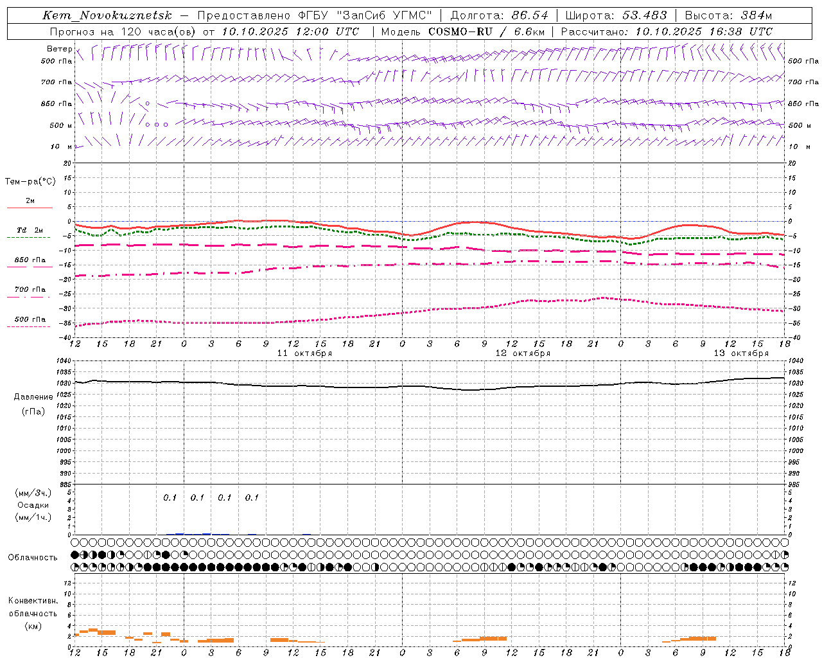Viewport: 822px width, 658px height.
Task: Click the (мм/1ч.) precipitation unit label
Action: coord(33,517)
